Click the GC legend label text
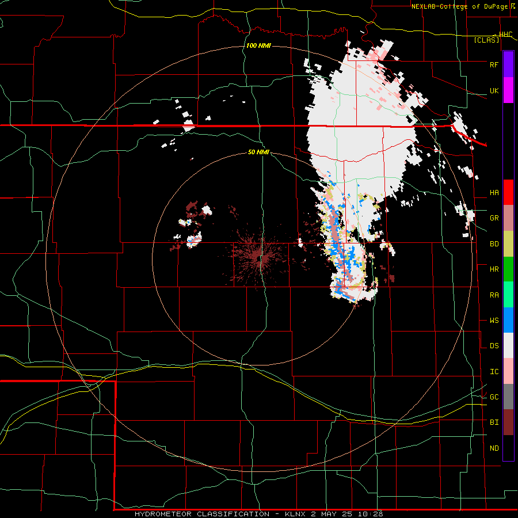The image size is (518, 518). click(x=494, y=397)
